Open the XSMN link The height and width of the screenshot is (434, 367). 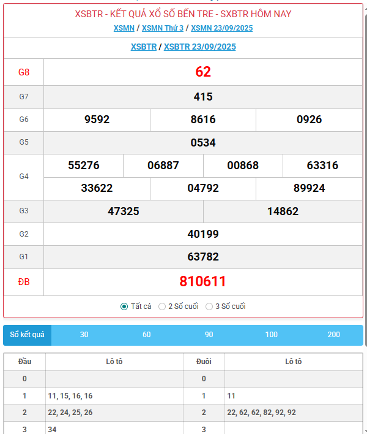[x=124, y=28]
